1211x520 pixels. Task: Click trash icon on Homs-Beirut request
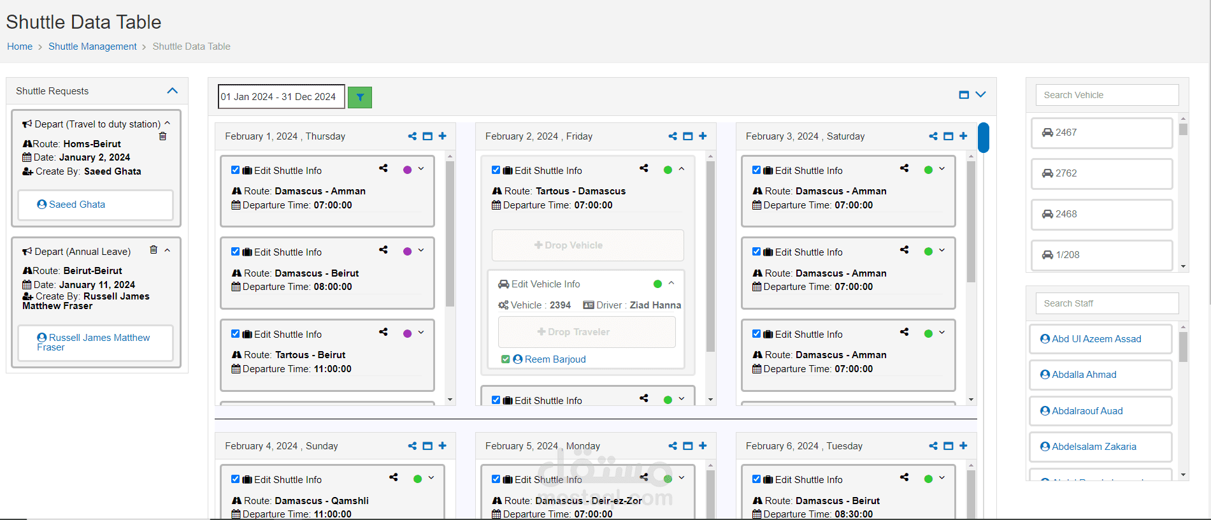(x=162, y=136)
